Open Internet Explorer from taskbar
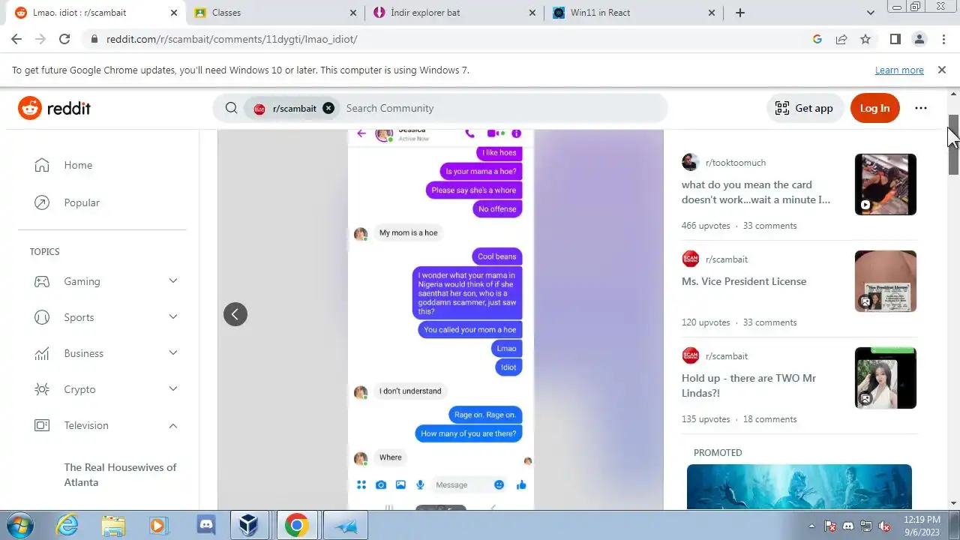 click(x=67, y=525)
